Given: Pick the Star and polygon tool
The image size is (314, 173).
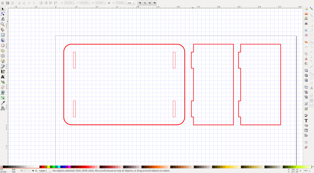Looking at the screenshot, I should (3, 51).
